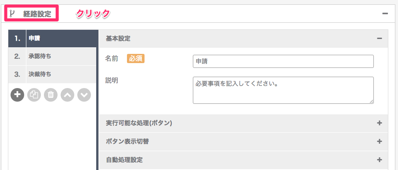Image resolution: width=398 pixels, height=170 pixels.
Task: Collapse the 基本設定 section with minus icon
Action: (380, 39)
